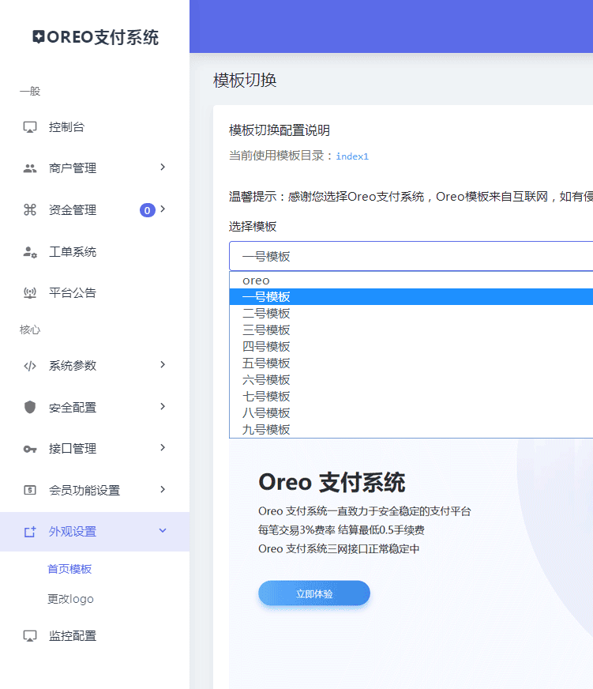
Task: Collapse the 外观设置 chevron
Action: coord(163,530)
